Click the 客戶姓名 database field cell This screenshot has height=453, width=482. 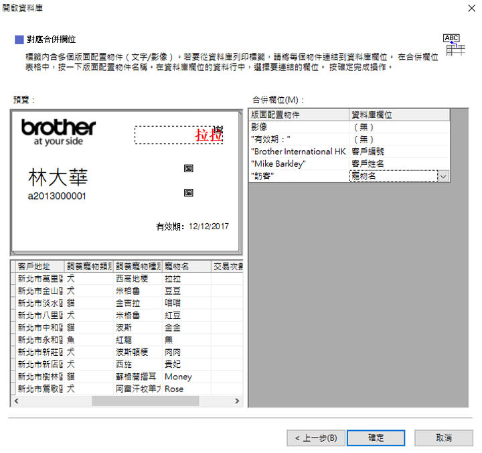point(399,164)
